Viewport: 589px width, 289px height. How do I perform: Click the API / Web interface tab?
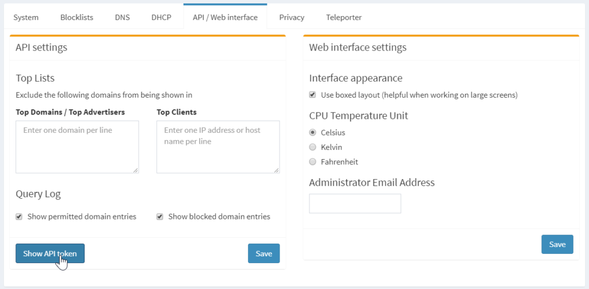[x=225, y=17]
